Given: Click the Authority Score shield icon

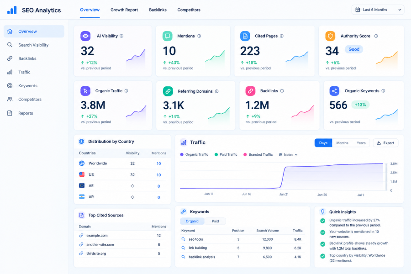Looking at the screenshot, I should (x=330, y=36).
